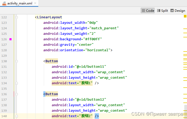Click the layout_weight "2" value
The height and width of the screenshot is (119, 187).
point(92,34)
